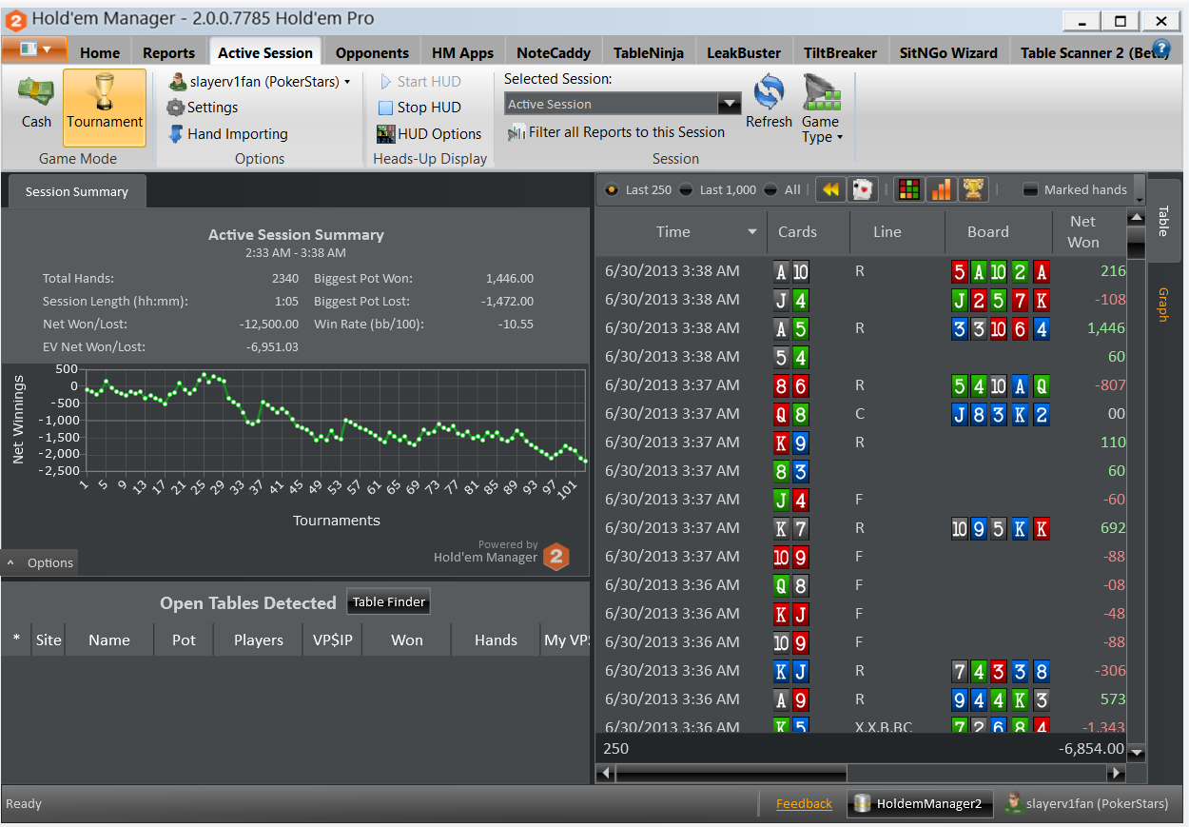Select the Last 1,000 hands radio button
The height and width of the screenshot is (827, 1189).
click(685, 189)
